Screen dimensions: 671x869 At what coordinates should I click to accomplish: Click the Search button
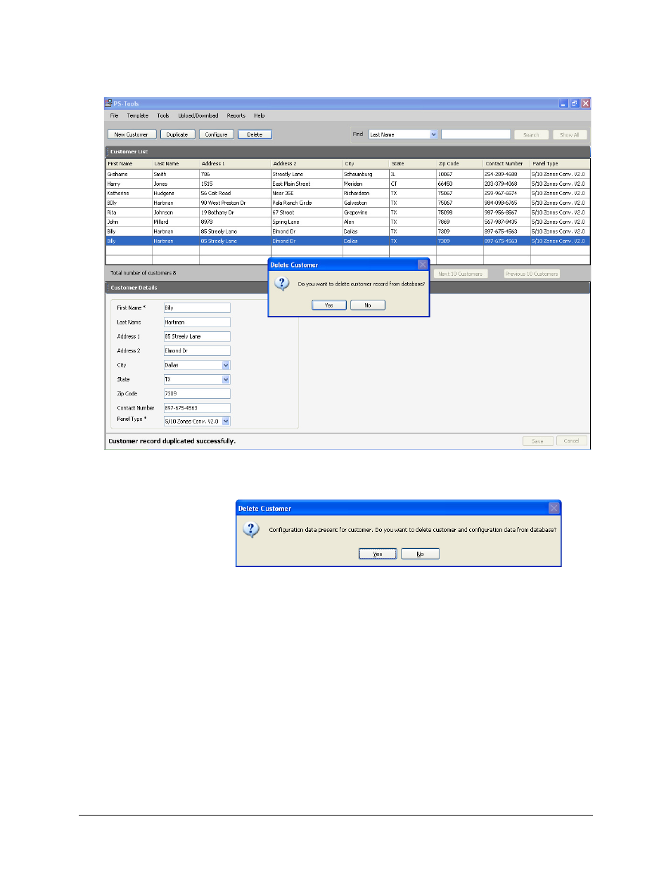[x=531, y=135]
